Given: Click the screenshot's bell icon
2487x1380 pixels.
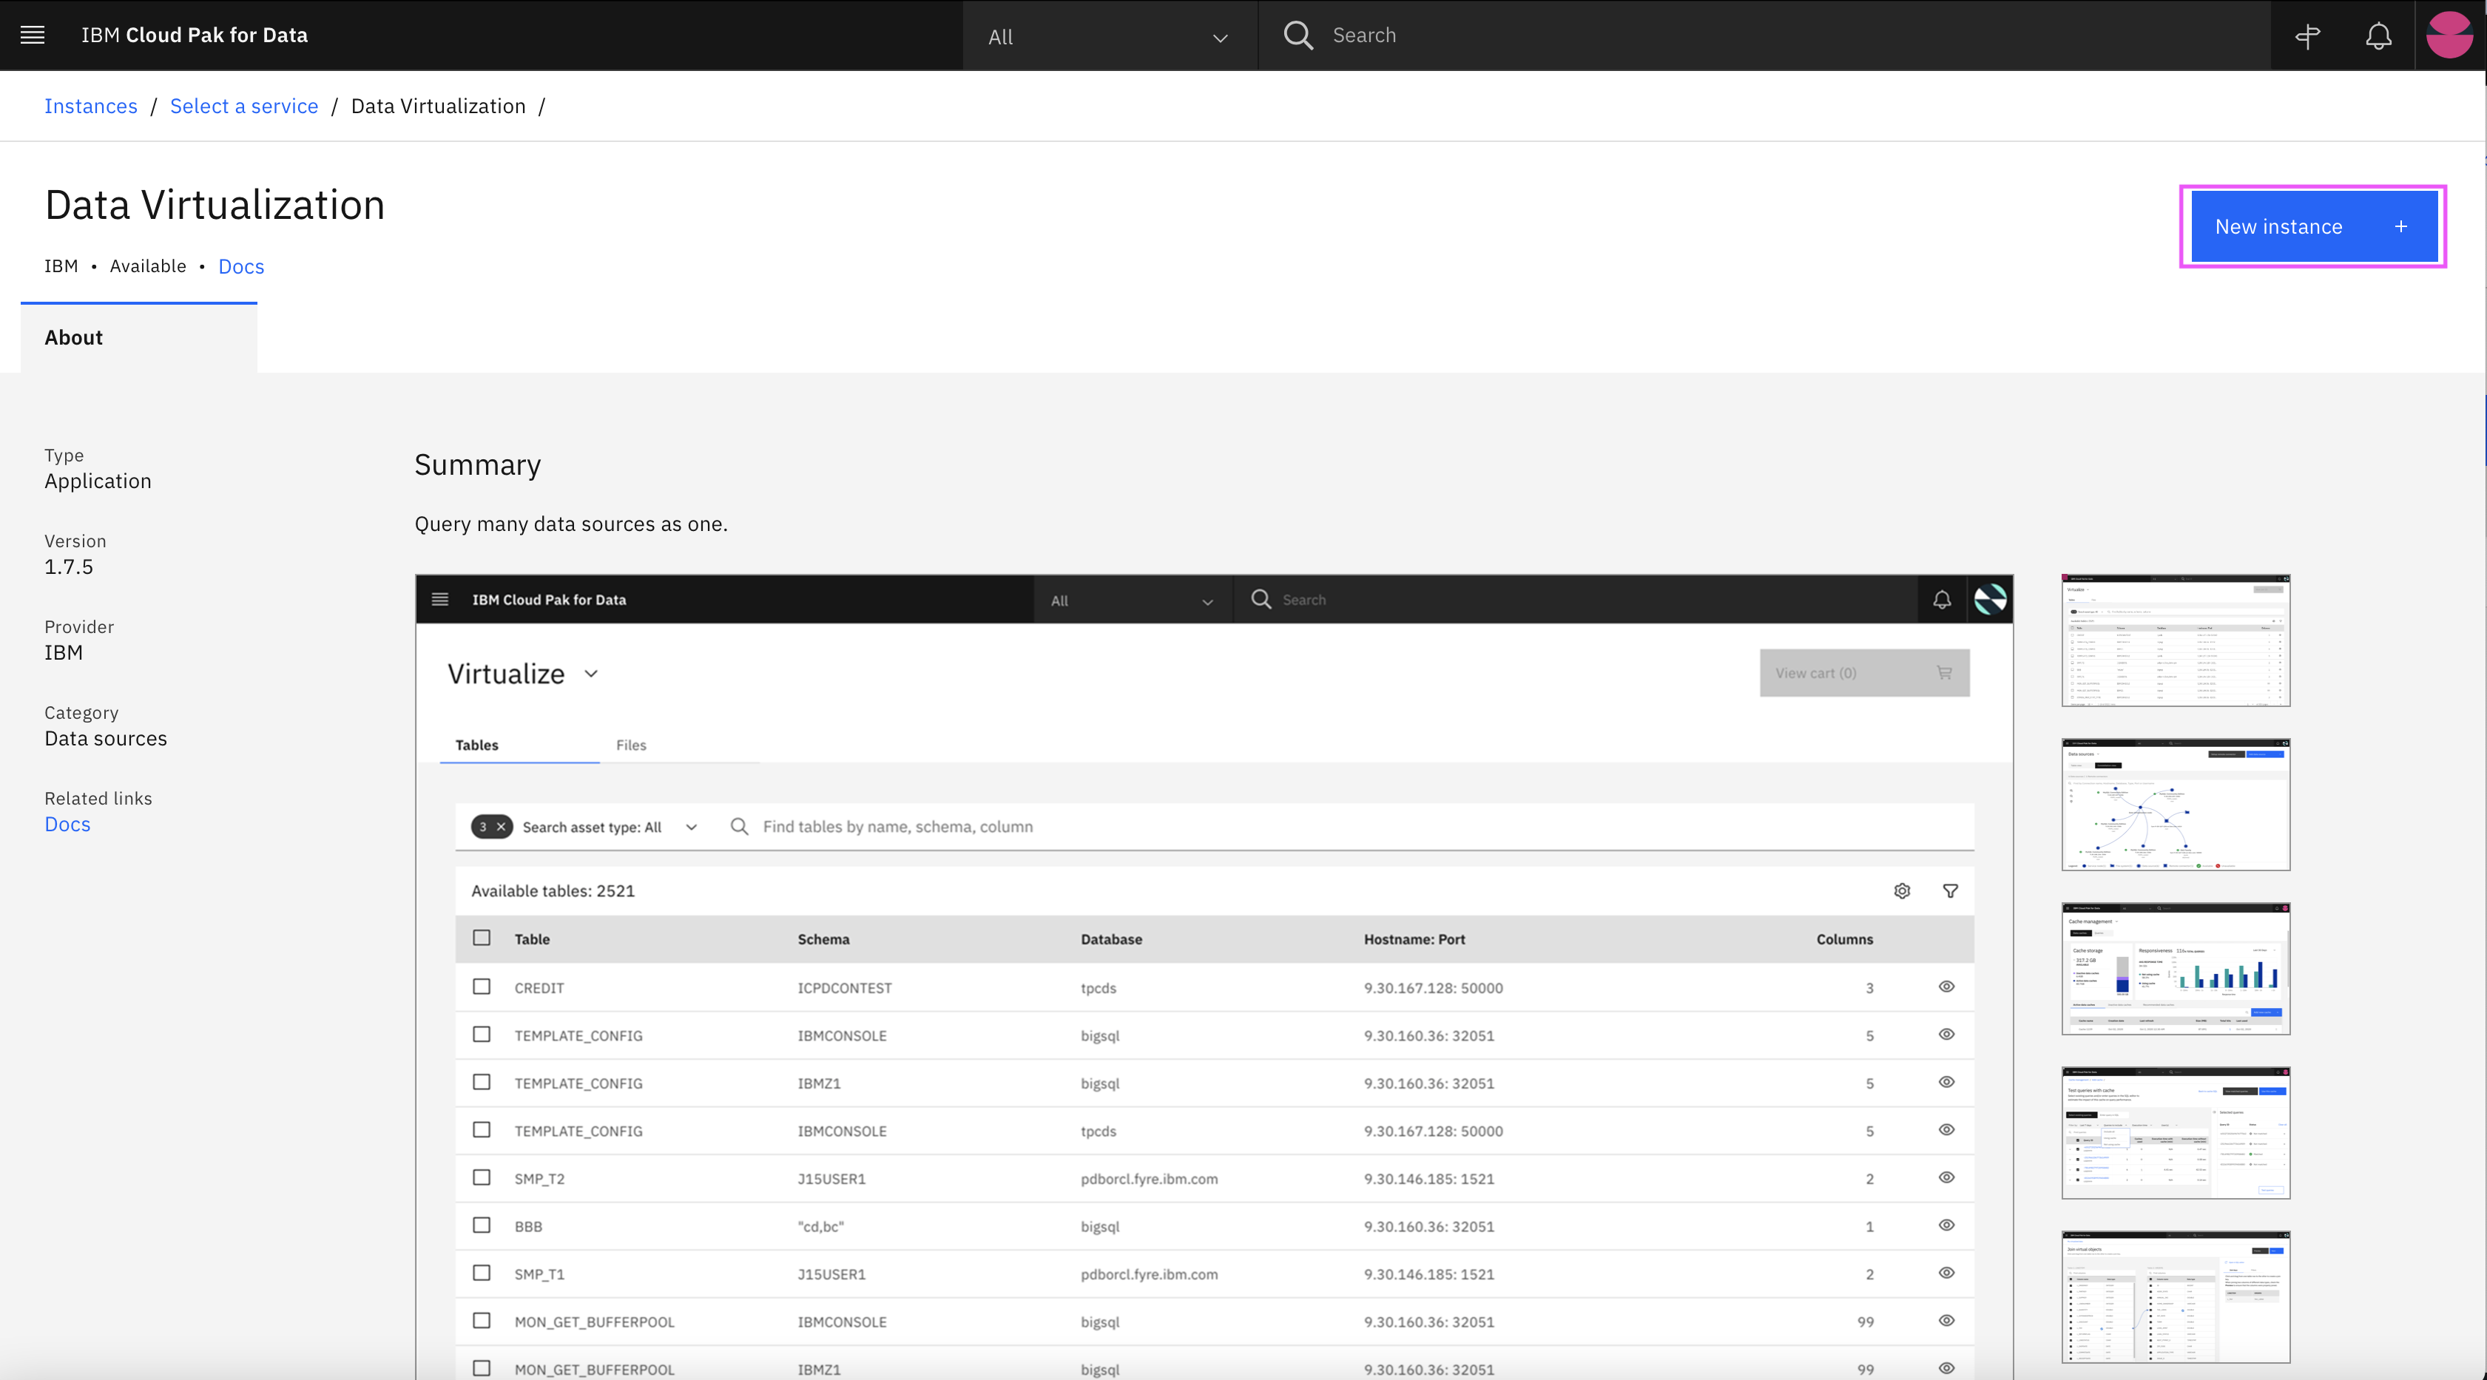Looking at the screenshot, I should [x=1943, y=599].
